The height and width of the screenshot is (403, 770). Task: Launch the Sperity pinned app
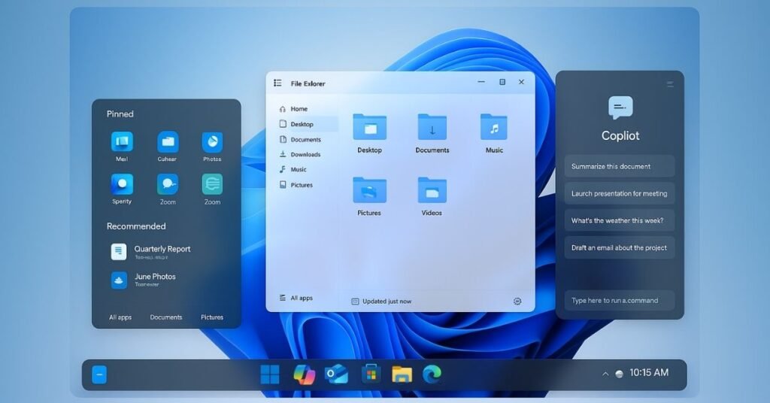pyautogui.click(x=122, y=184)
